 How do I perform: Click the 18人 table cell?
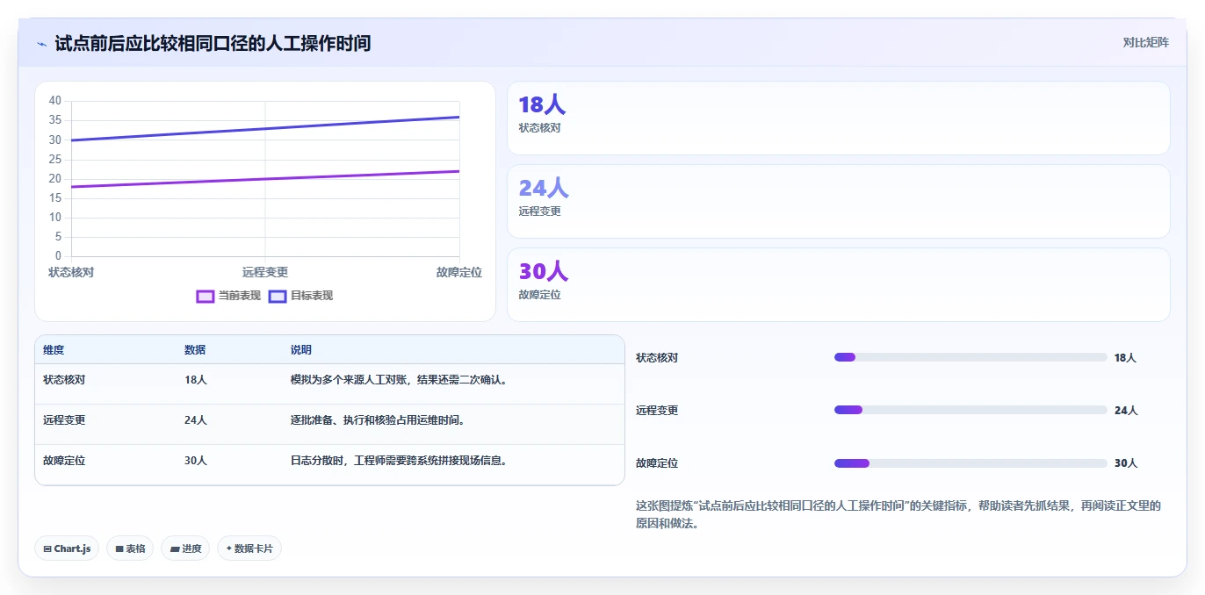click(x=196, y=380)
